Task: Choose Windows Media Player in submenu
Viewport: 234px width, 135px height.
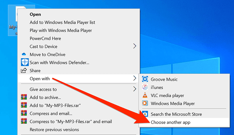Action: [x=173, y=104]
